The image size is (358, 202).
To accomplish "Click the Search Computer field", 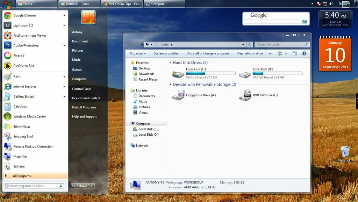I will point(282,45).
